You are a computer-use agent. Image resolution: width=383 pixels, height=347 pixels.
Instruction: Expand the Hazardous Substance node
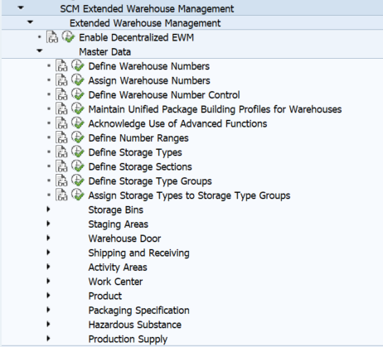point(48,324)
